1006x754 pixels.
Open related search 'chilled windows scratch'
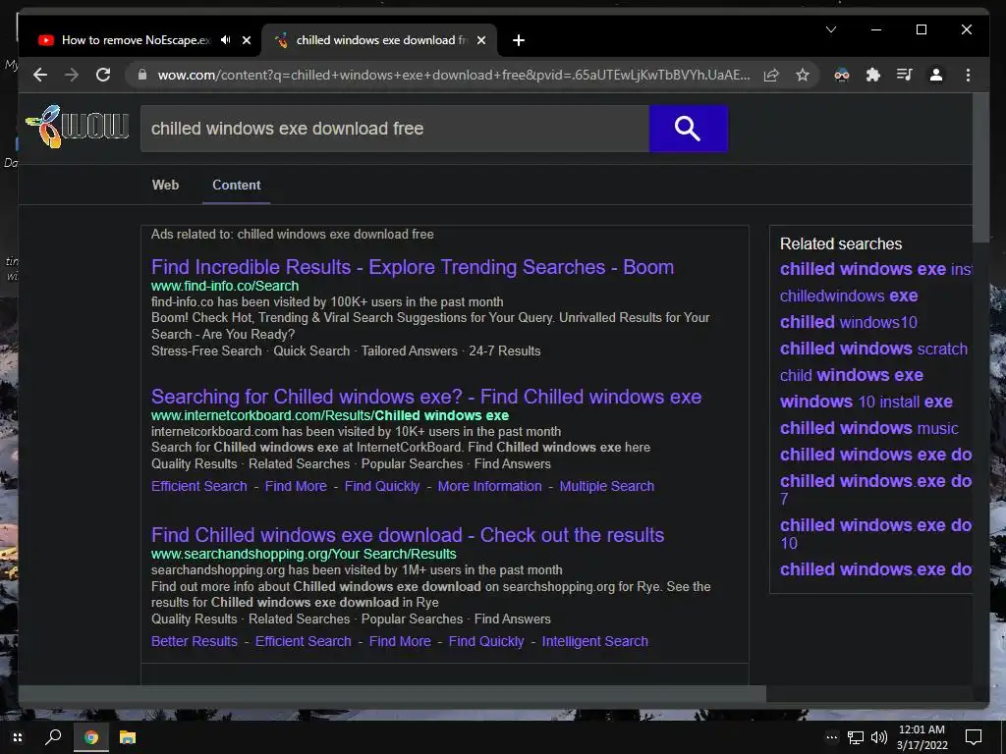(x=873, y=349)
